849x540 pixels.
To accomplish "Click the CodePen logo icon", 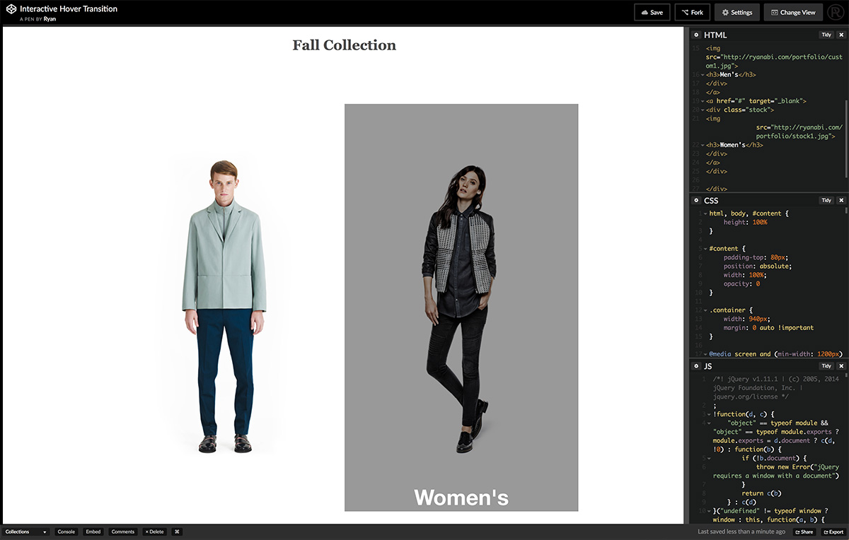I will tap(11, 10).
